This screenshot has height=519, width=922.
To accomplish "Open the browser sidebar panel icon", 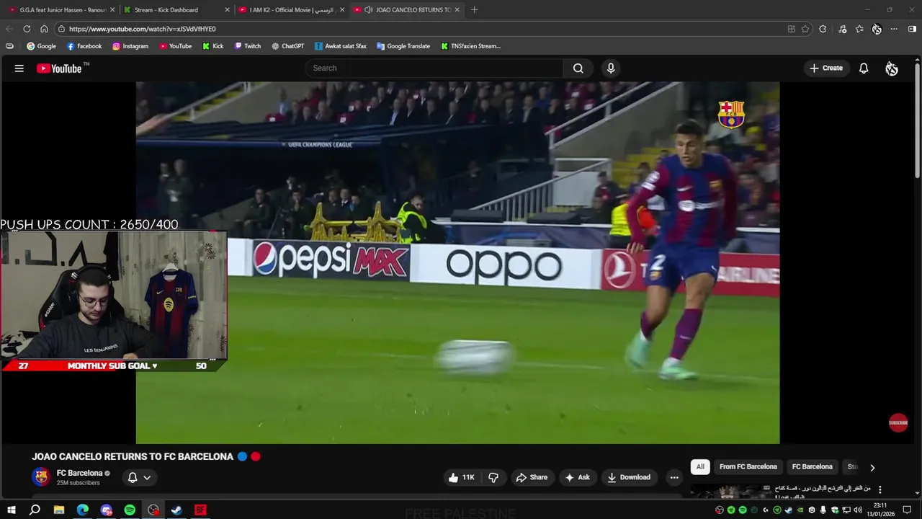I will (912, 29).
